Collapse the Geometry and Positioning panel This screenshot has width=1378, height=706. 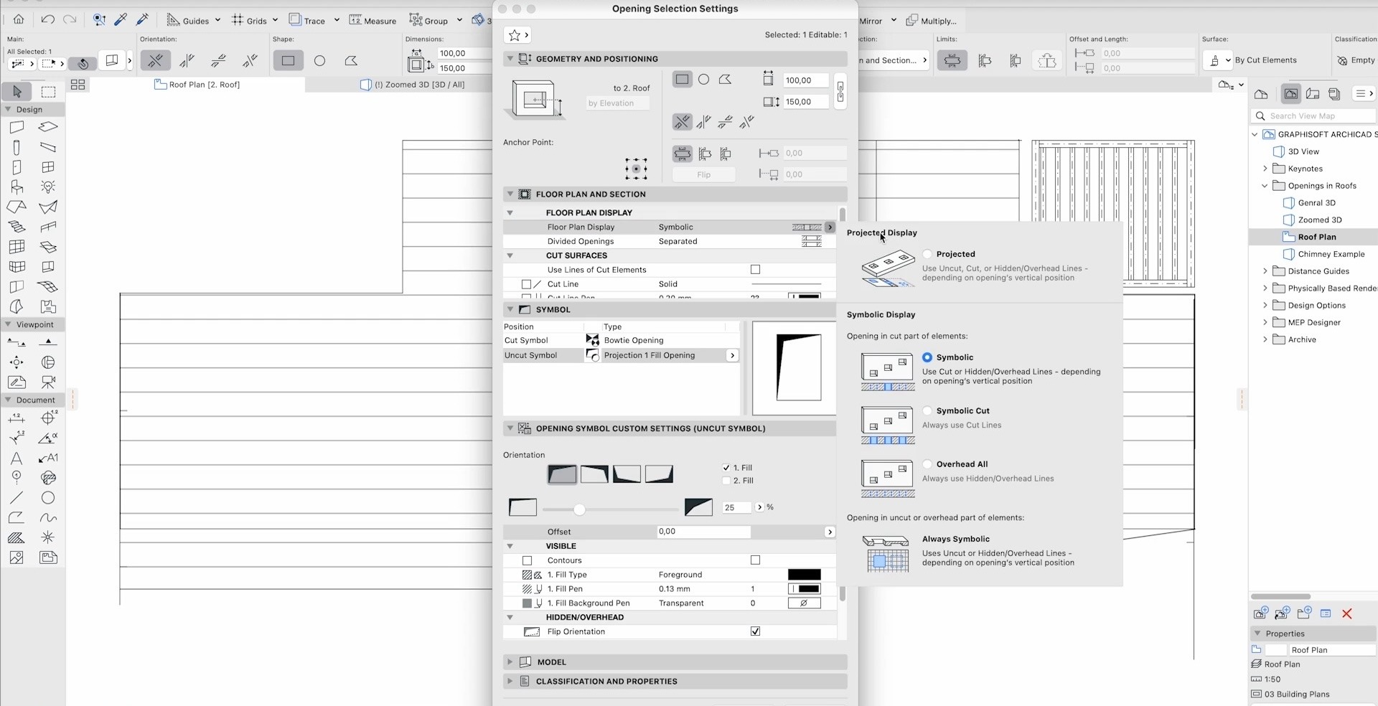tap(510, 59)
